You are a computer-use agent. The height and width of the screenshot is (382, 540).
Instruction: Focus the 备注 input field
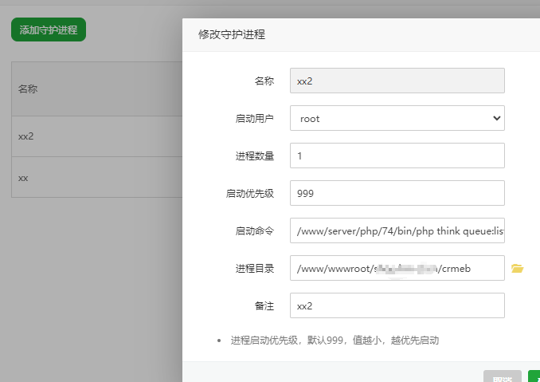tap(397, 305)
